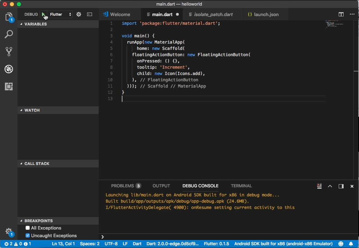The height and width of the screenshot is (248, 359).
Task: Select device Android SDK built for x86
Action: click(x=283, y=244)
